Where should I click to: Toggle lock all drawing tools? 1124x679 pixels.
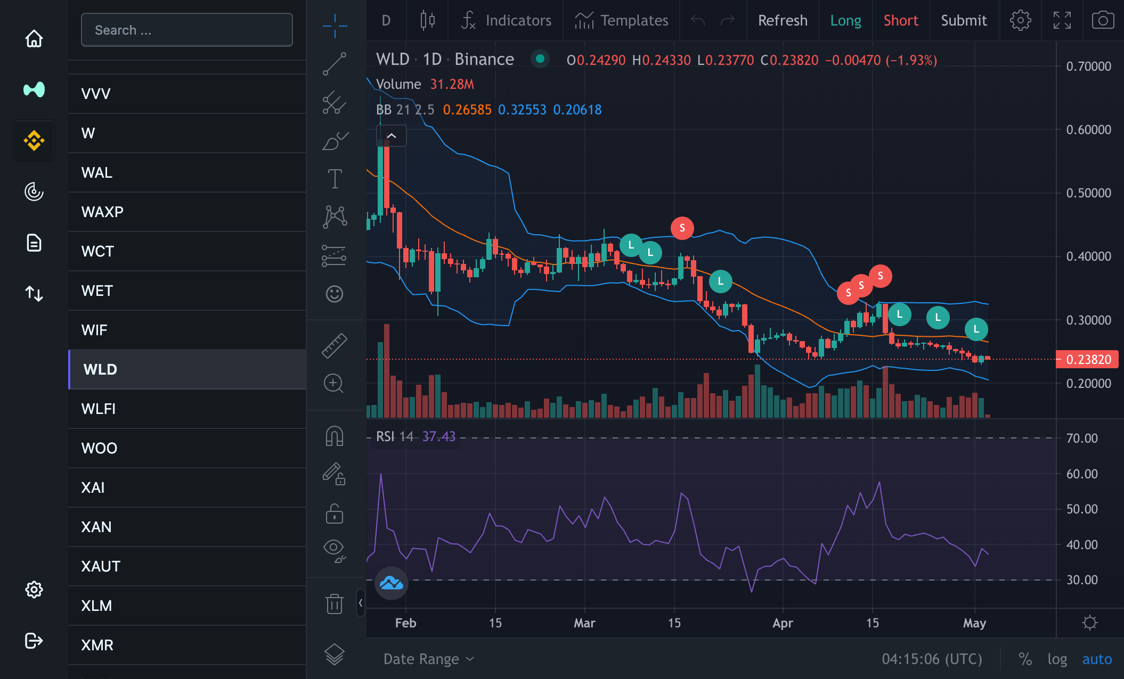pyautogui.click(x=335, y=514)
